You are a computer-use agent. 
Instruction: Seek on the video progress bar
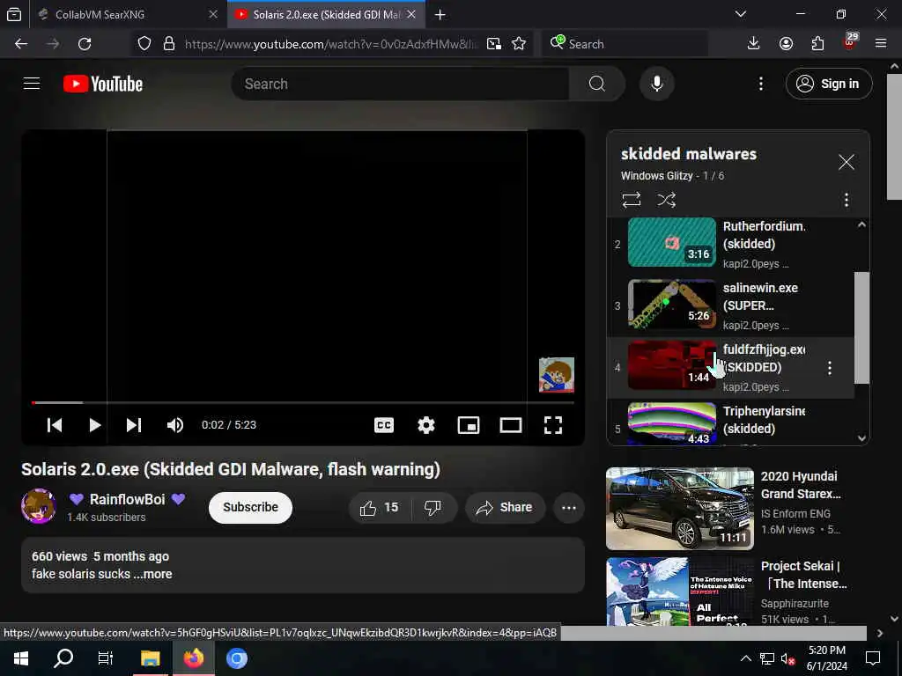click(x=303, y=402)
